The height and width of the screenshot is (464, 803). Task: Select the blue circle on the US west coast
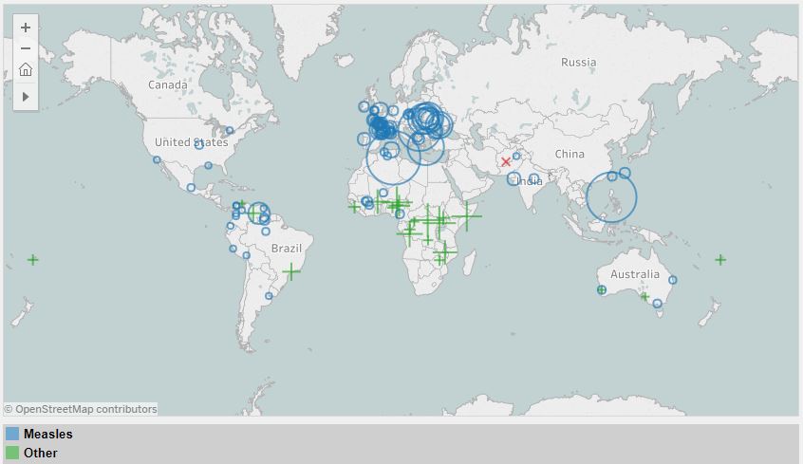(x=157, y=159)
